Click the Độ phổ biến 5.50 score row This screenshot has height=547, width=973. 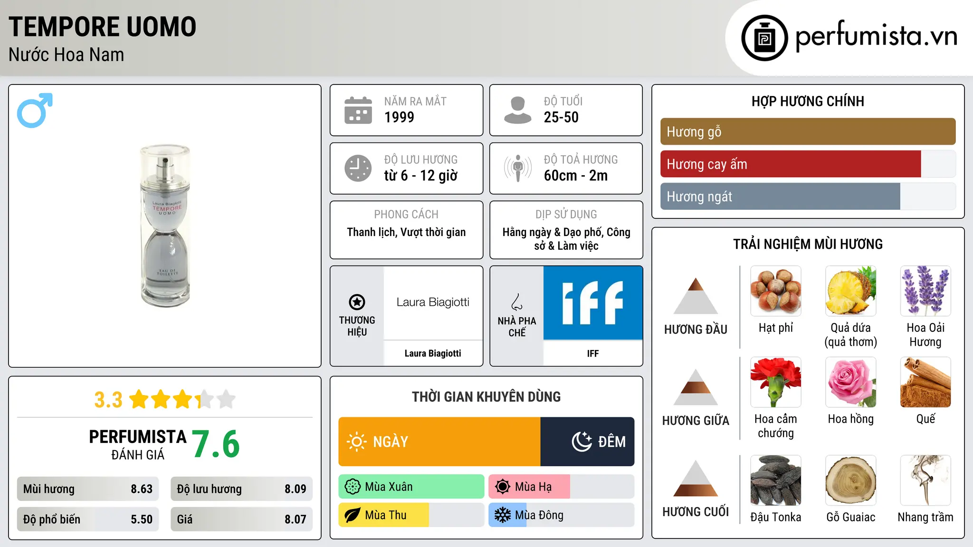88,519
